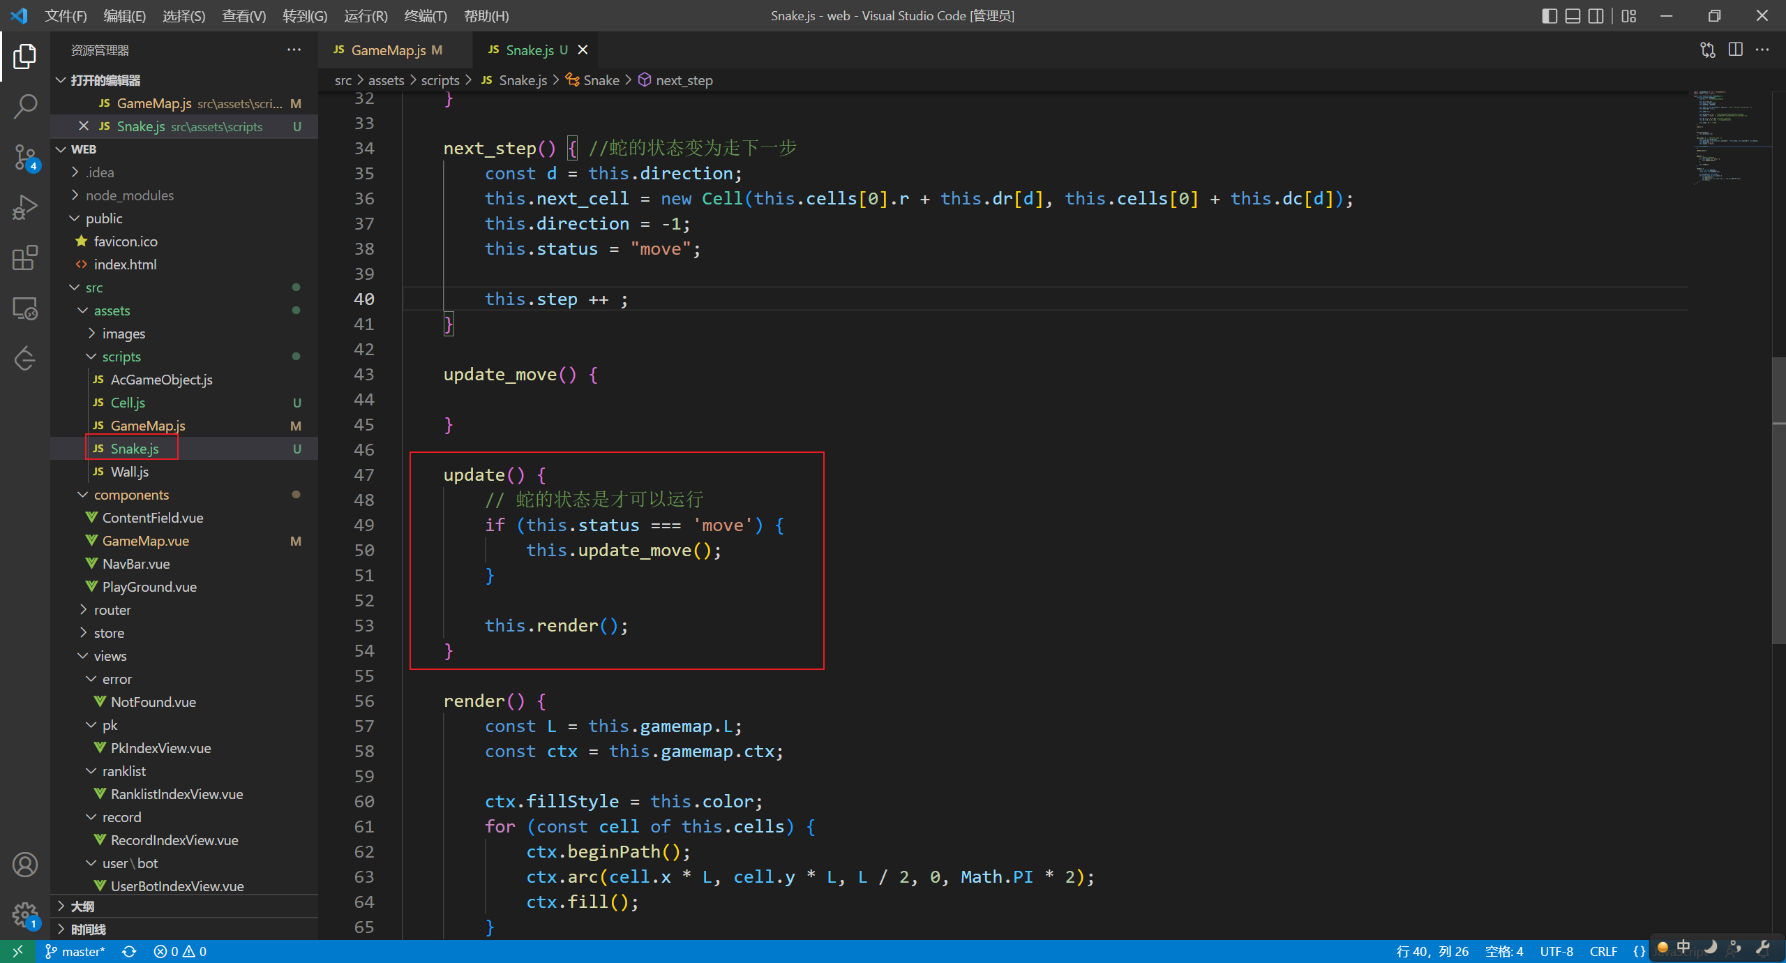
Task: Click the Remote Explorer icon in status bar
Action: (x=17, y=951)
